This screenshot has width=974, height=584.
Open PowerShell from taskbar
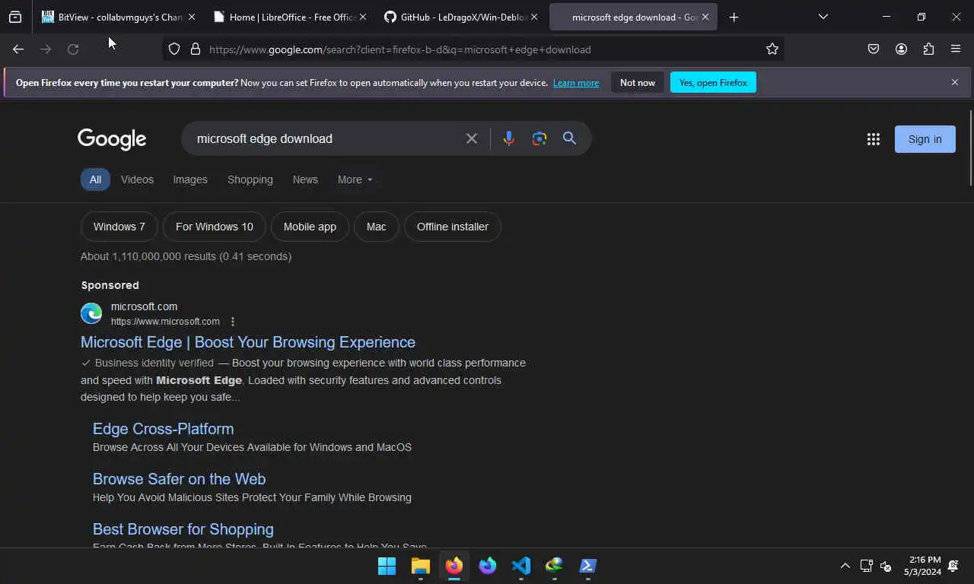(588, 566)
